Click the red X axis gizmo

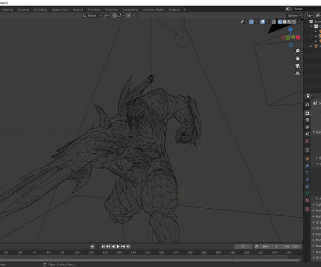(x=298, y=37)
